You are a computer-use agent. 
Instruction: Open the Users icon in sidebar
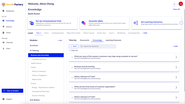[3, 49]
